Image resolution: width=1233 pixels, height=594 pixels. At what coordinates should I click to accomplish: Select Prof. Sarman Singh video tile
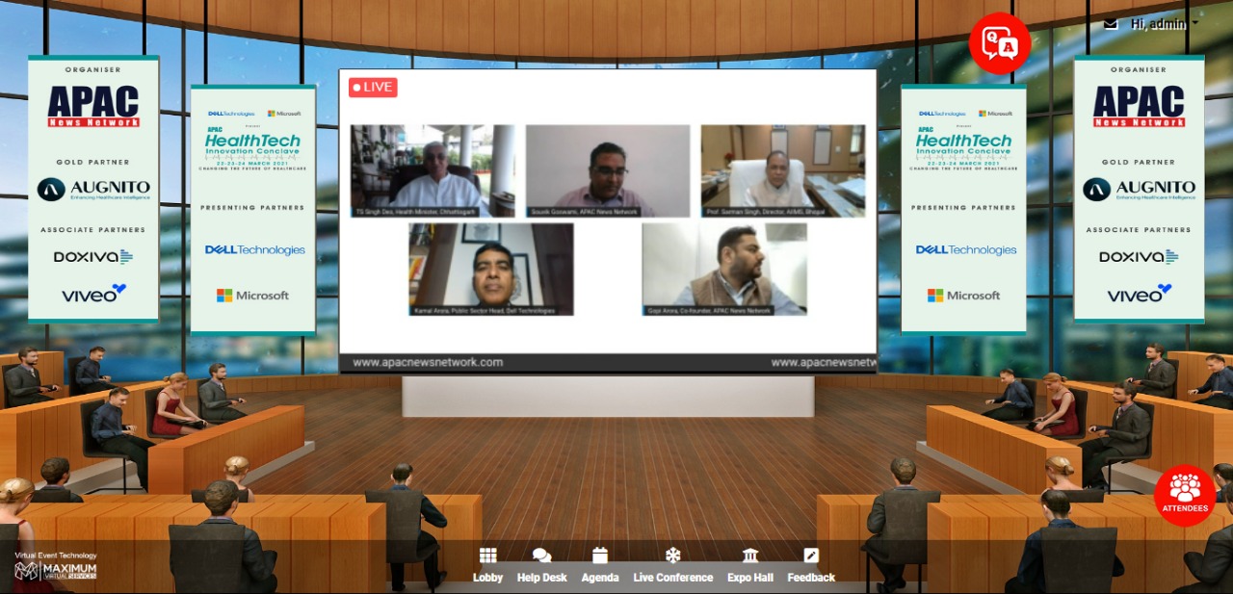783,170
